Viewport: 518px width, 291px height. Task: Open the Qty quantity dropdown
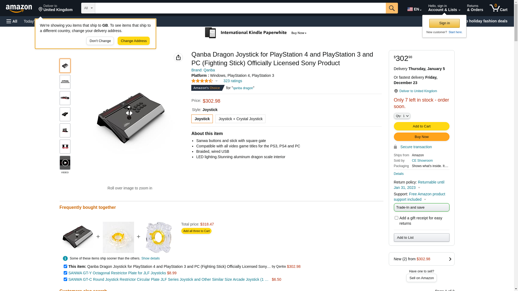click(x=402, y=116)
